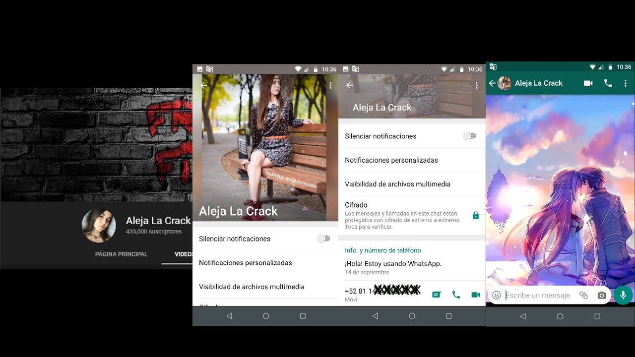Tap Android recents button on chat screen
635x357 pixels.
[x=597, y=316]
